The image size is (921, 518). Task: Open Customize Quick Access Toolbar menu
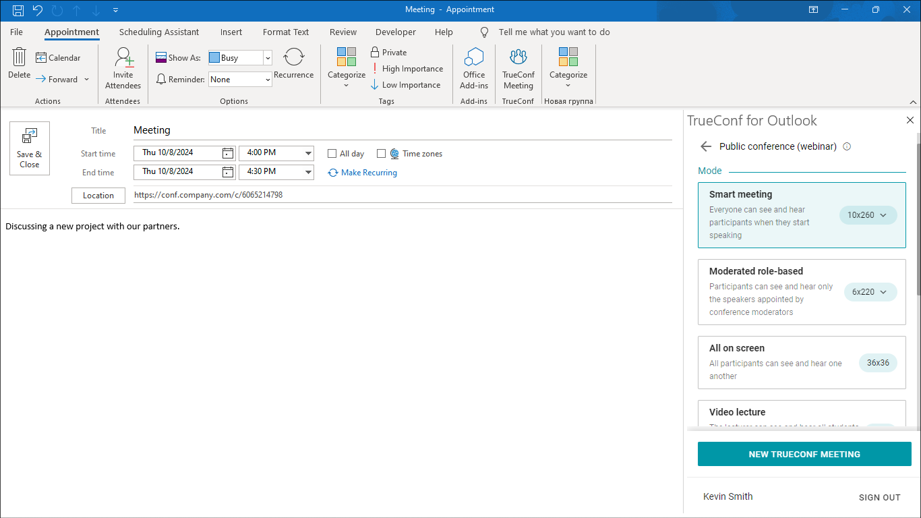(115, 10)
